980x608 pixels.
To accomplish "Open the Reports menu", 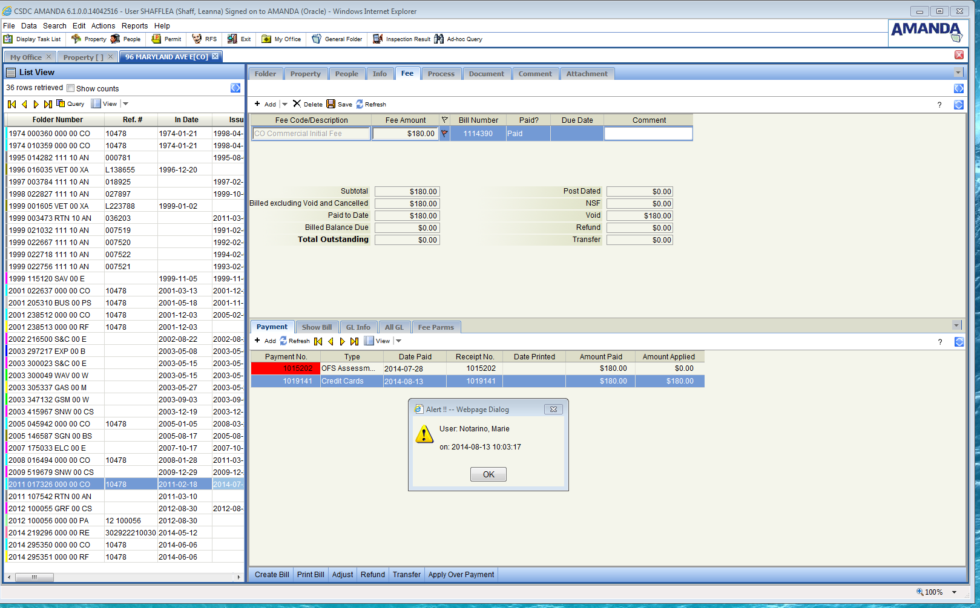I will point(134,26).
